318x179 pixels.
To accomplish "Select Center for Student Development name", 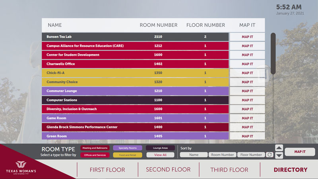I will (x=73, y=55).
